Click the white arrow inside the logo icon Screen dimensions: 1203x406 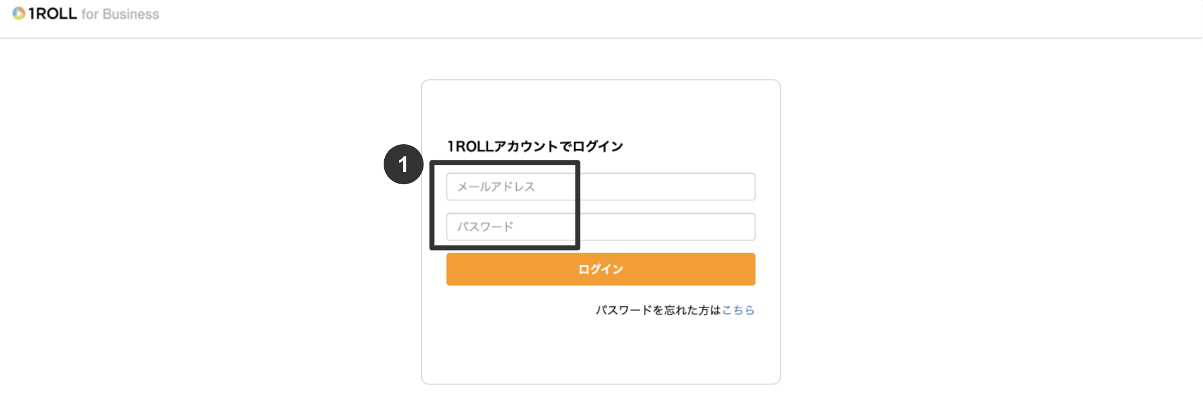point(18,13)
